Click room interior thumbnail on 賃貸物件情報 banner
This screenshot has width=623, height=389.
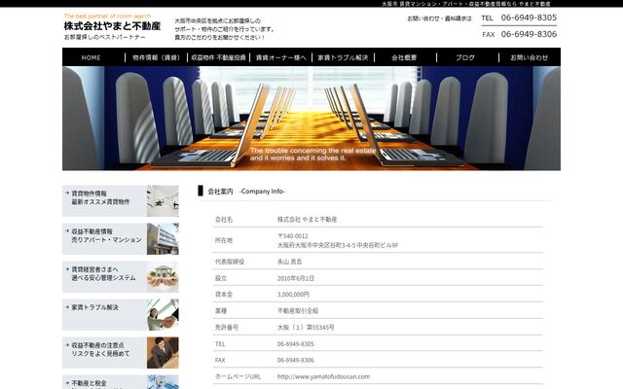163,201
